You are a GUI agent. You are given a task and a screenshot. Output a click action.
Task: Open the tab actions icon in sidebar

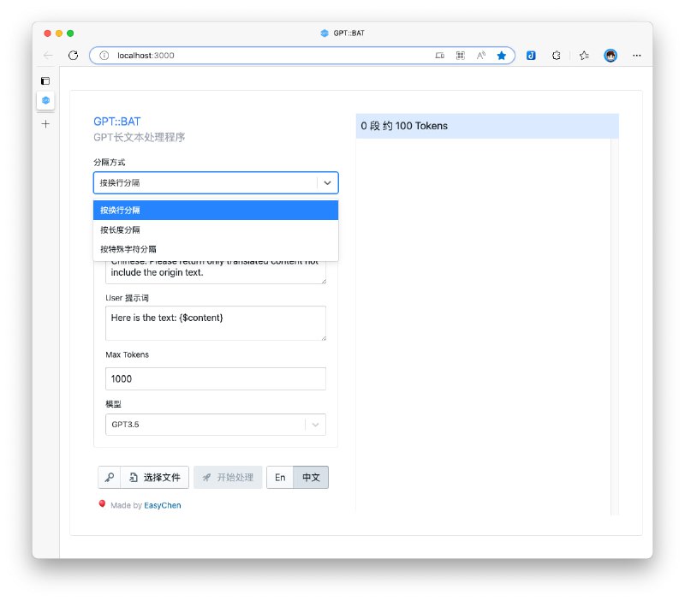click(45, 80)
